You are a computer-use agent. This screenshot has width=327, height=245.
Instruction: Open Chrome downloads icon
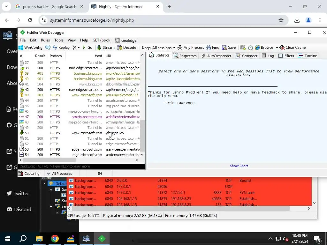[297, 20]
